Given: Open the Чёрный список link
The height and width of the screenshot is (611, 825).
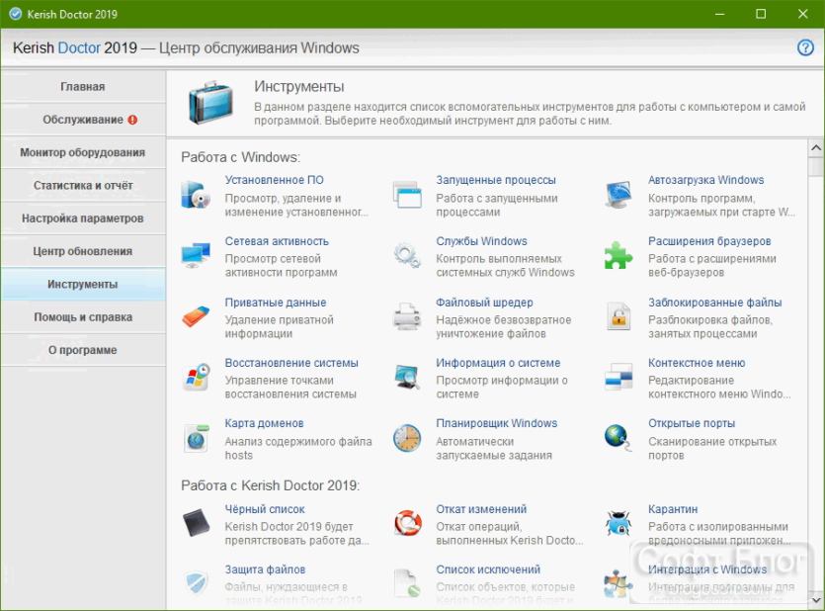Looking at the screenshot, I should coord(265,509).
